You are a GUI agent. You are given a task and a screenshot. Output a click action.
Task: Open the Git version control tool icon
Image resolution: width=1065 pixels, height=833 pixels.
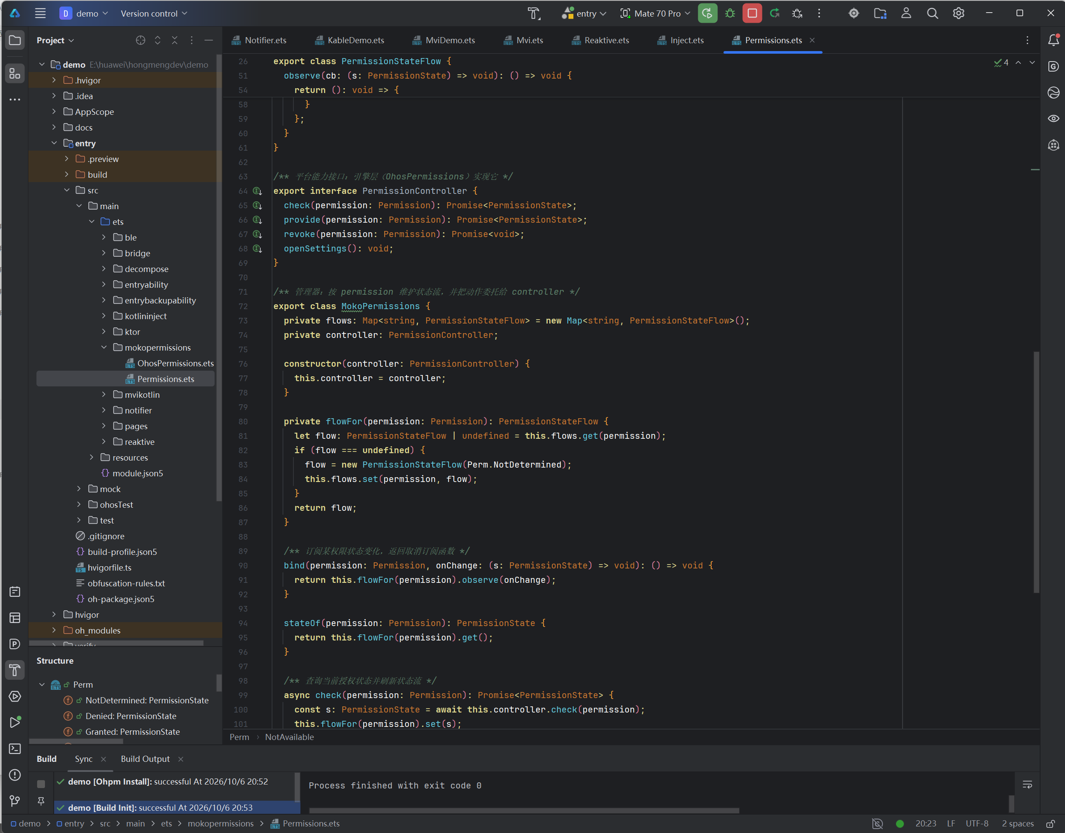[15, 801]
